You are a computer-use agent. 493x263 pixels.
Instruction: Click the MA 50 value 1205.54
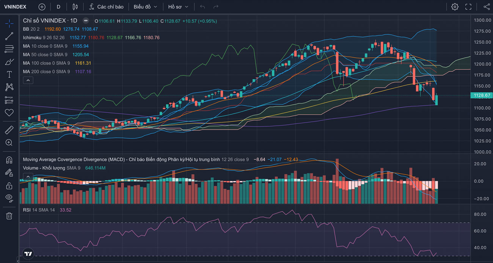[x=81, y=55]
